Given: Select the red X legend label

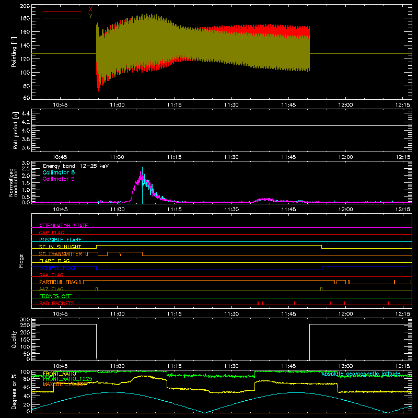Looking at the screenshot, I should point(90,9).
